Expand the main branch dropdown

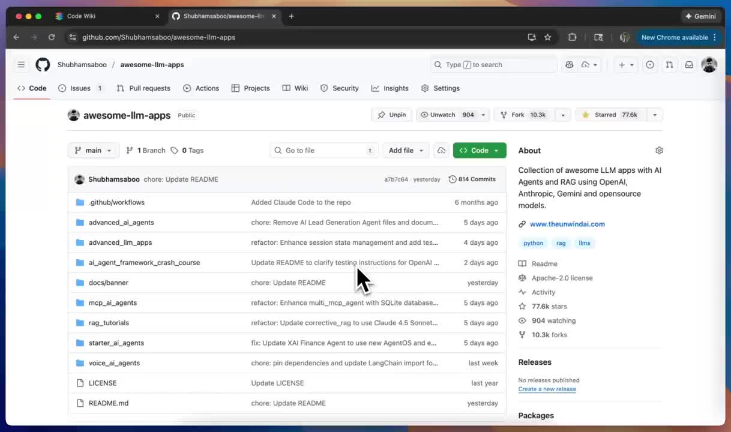tap(94, 151)
